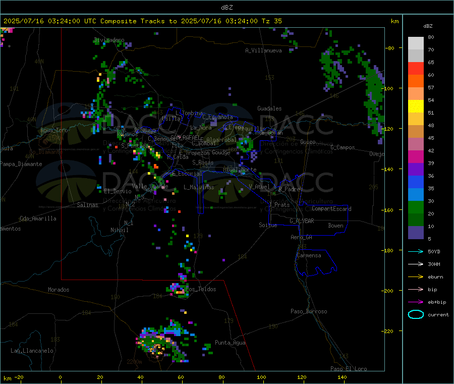Click the cyan 50YD track arrow icon
The image size is (454, 384).
(416, 251)
